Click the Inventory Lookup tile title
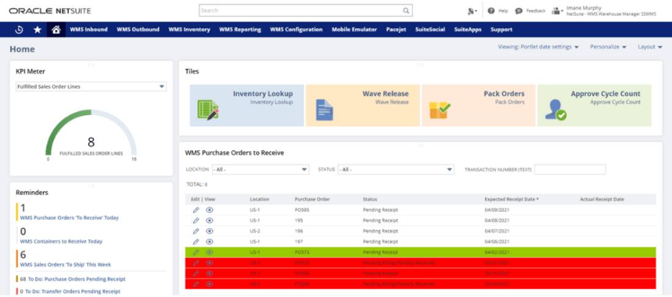672x297 pixels. pos(263,94)
